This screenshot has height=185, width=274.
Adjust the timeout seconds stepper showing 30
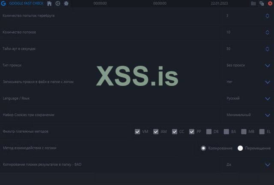(267, 49)
